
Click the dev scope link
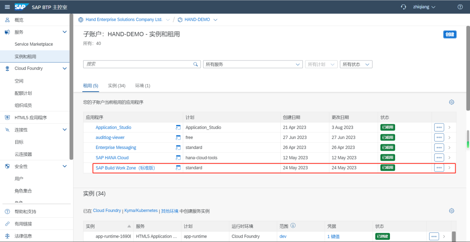283,236
